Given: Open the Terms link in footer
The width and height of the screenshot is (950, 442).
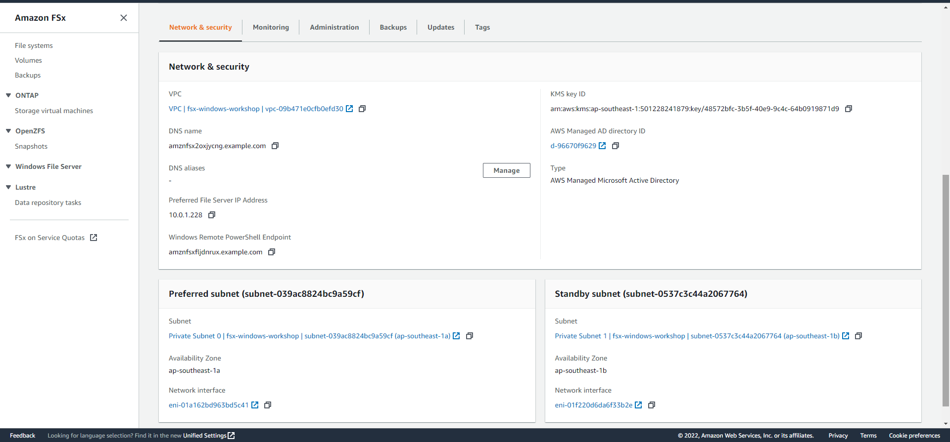Looking at the screenshot, I should 868,436.
